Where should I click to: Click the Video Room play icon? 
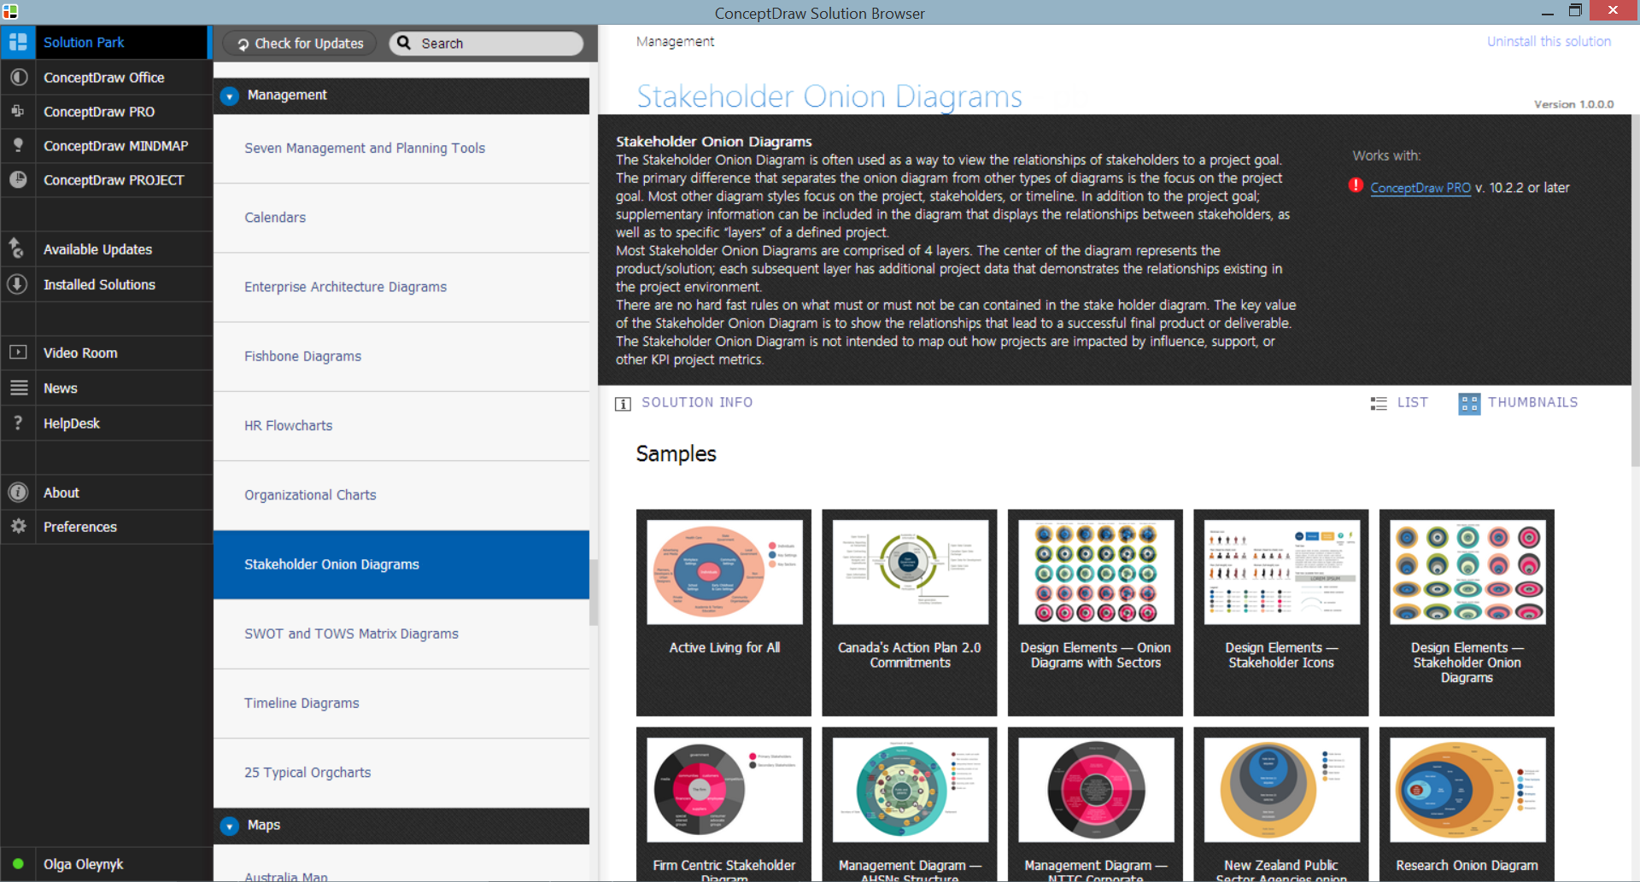(x=18, y=352)
